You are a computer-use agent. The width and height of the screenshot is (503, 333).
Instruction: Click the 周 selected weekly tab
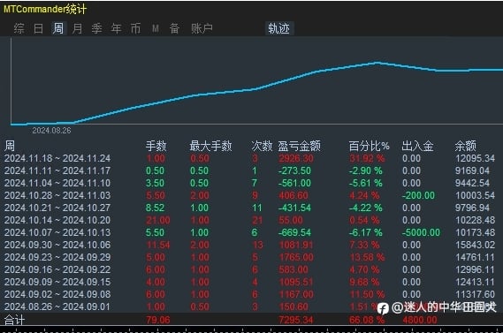click(58, 28)
